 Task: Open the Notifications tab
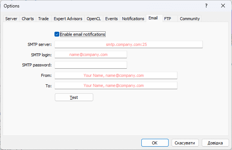(x=133, y=19)
